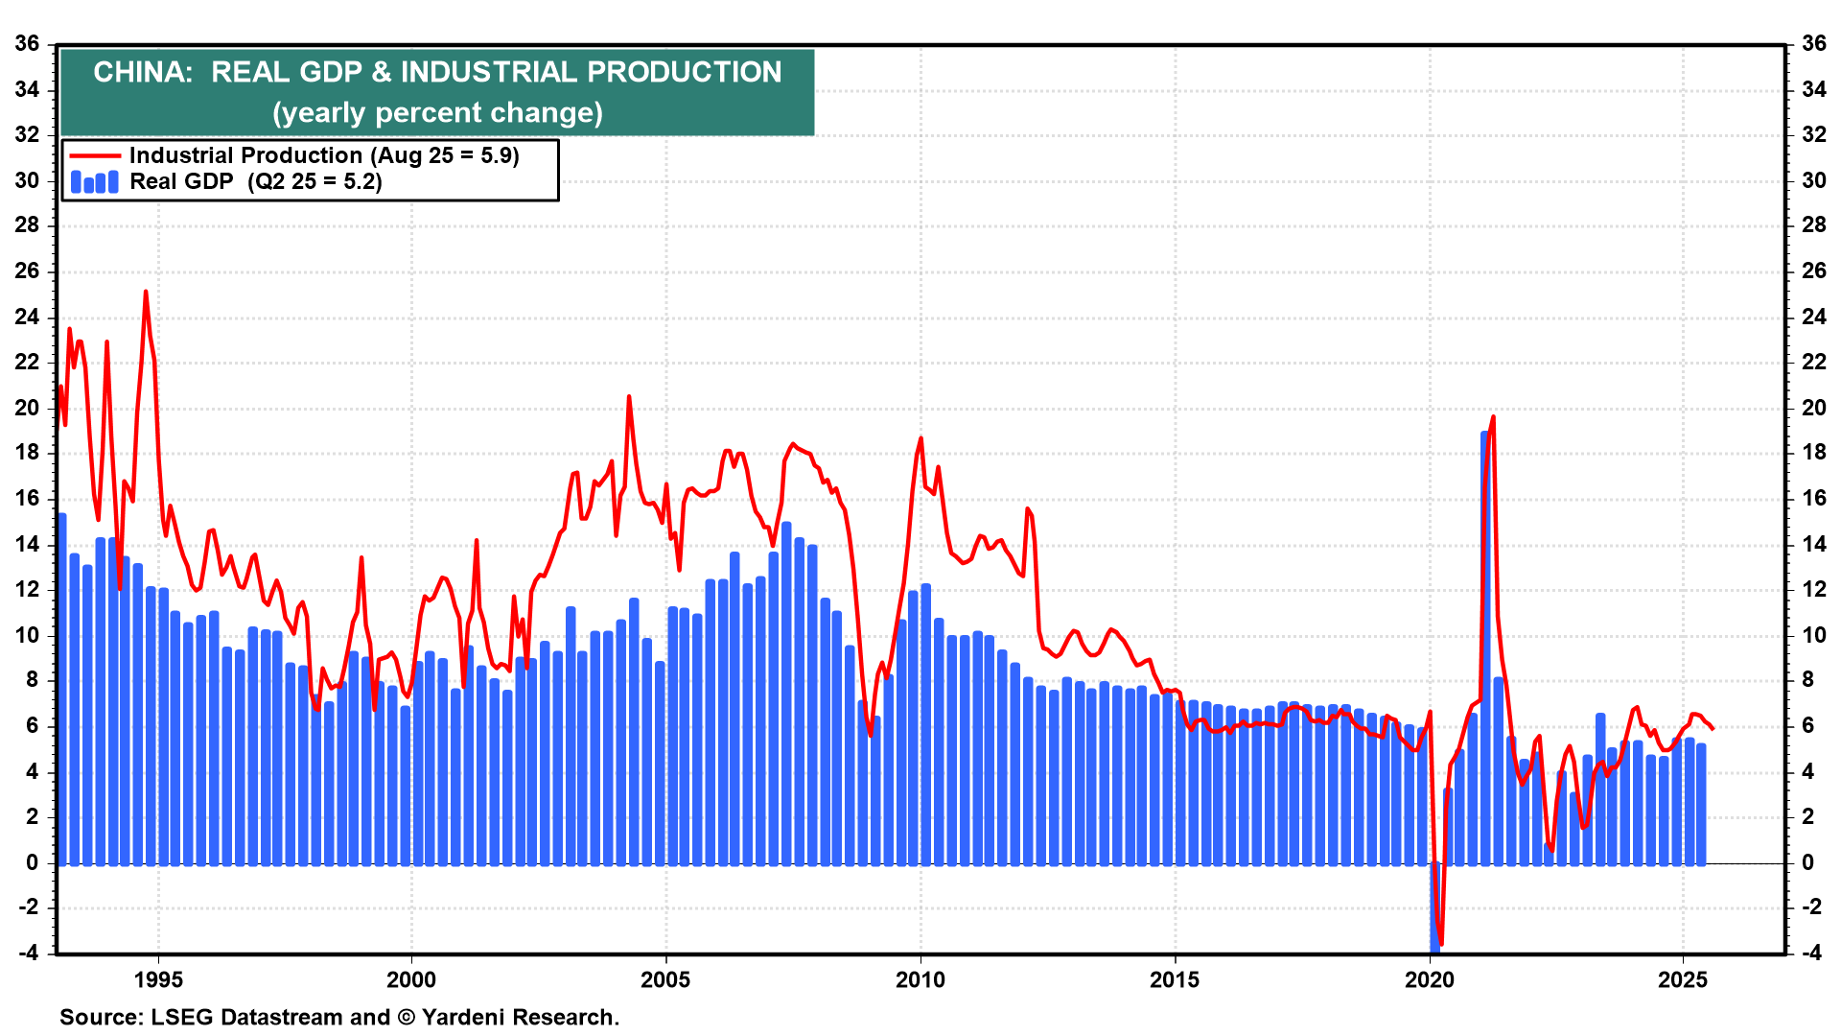Screen dimensions: 1841x1036
Task: Click the chart title banner
Action: pos(437,72)
